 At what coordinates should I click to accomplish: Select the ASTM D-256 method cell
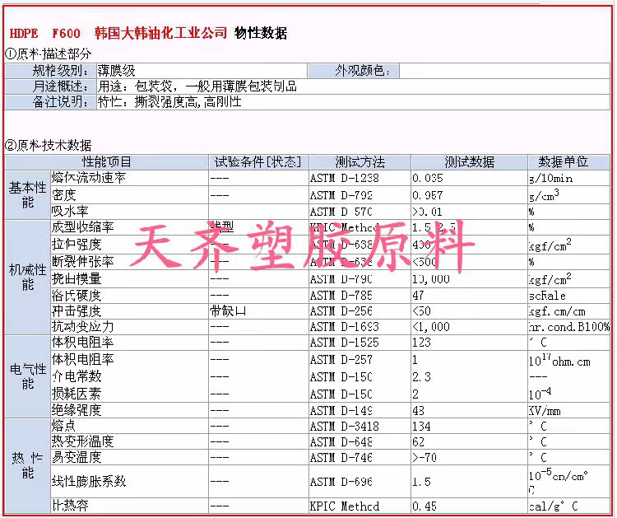pos(360,311)
